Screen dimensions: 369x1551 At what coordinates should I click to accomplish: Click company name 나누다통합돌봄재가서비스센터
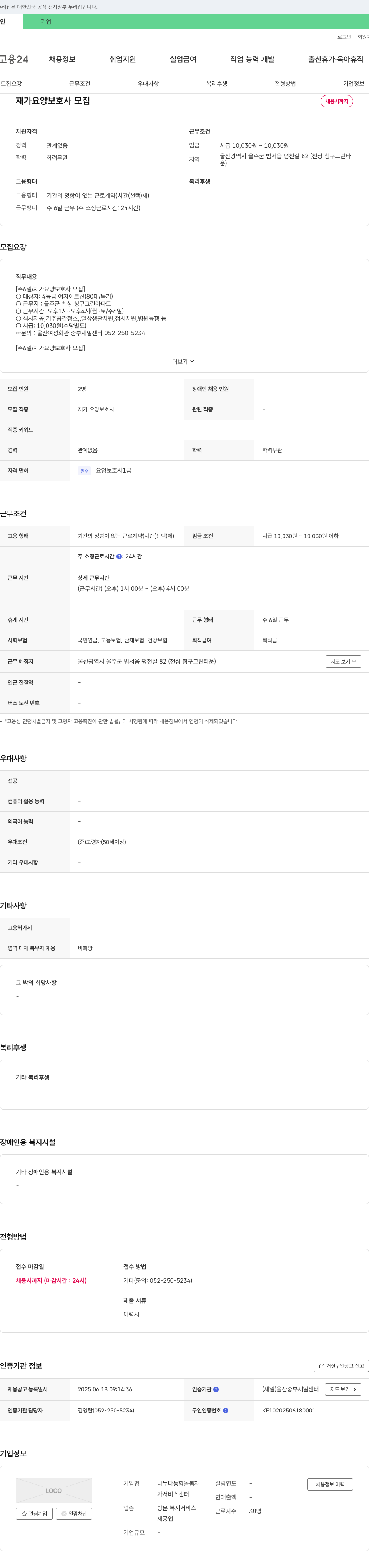click(178, 1488)
